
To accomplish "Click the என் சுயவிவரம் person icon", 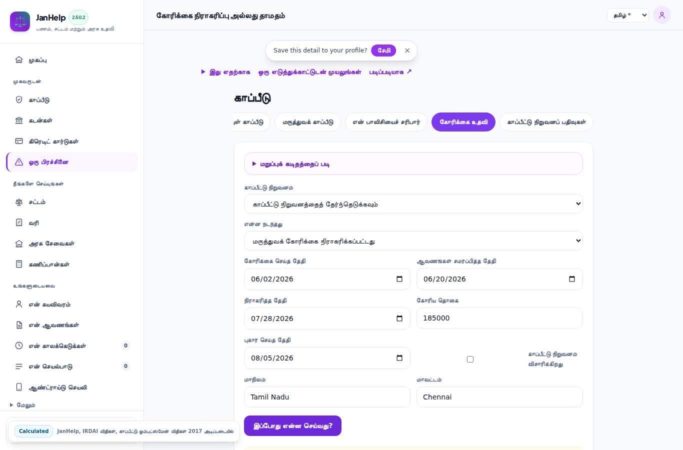I will tap(19, 304).
